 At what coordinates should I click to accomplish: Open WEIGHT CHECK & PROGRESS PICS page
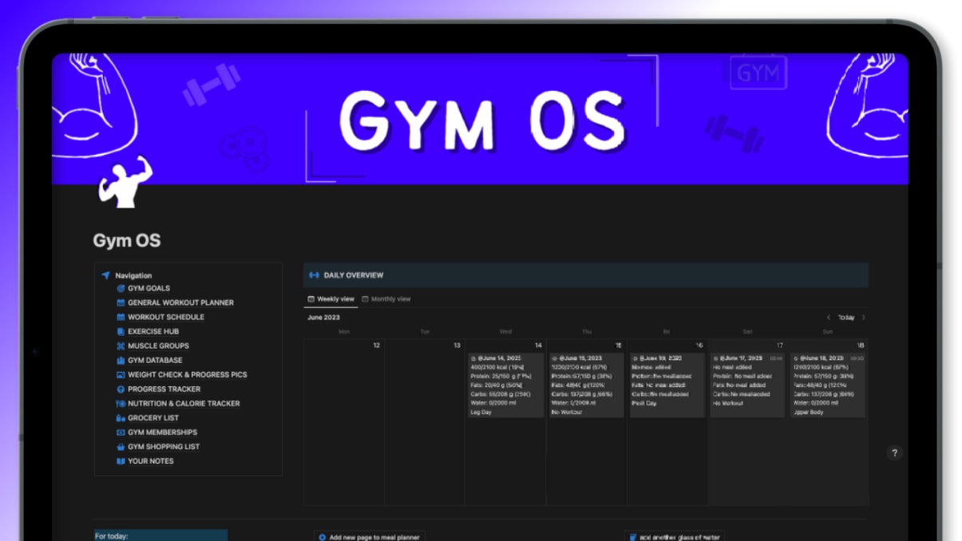point(188,374)
